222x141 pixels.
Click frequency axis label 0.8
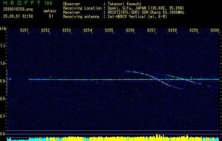pos(3,99)
